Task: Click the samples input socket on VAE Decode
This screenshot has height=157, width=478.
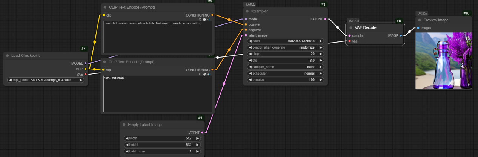Action: [349, 35]
